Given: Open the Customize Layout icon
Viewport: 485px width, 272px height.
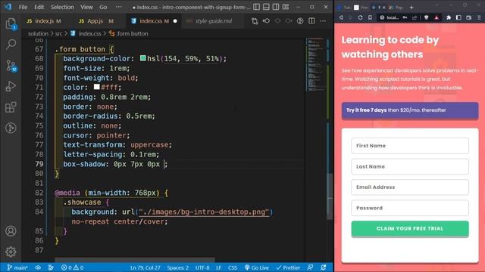Looking at the screenshot, I should pos(286,7).
